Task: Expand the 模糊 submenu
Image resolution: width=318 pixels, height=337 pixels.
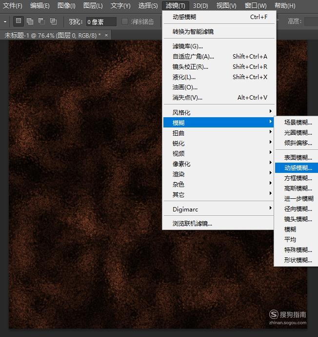Action: (219, 123)
